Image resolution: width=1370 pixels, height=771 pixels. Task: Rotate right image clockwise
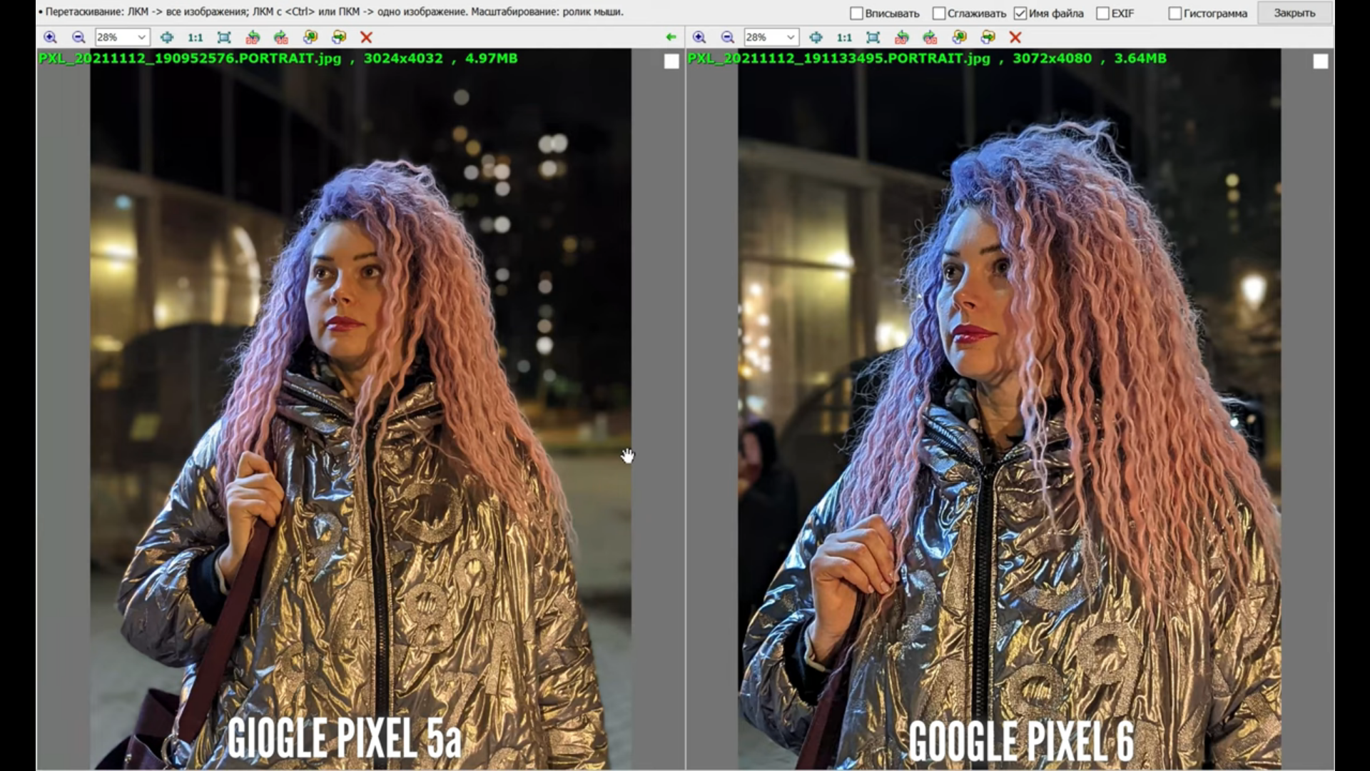pos(930,37)
